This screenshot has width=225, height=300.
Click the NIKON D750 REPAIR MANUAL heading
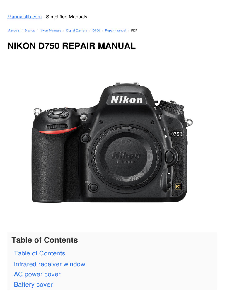71,46
